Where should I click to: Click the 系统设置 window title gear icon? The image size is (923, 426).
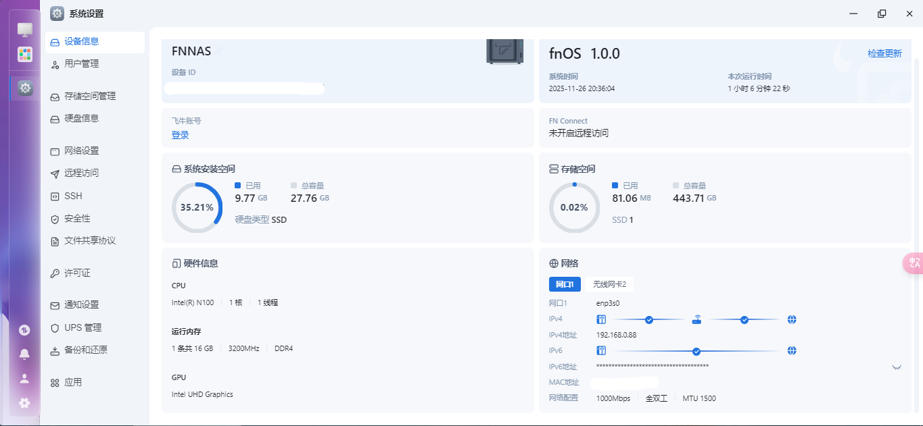(57, 14)
